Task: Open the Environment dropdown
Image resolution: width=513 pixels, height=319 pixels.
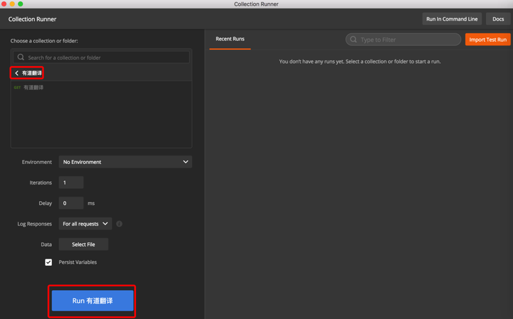Action: pos(125,162)
